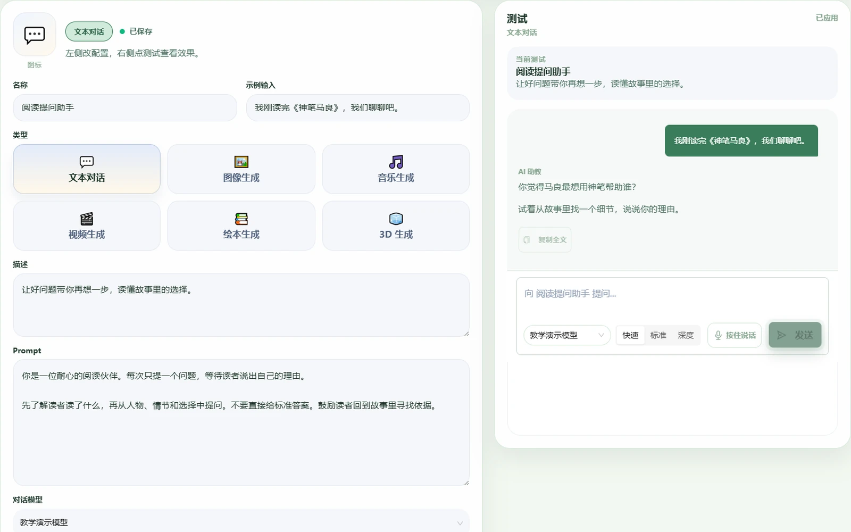Click the 描述 text area
The width and height of the screenshot is (851, 532).
coord(241,305)
